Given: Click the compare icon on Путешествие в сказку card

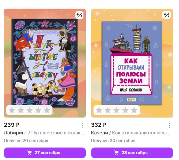Looking at the screenshot, I should coord(79,15).
